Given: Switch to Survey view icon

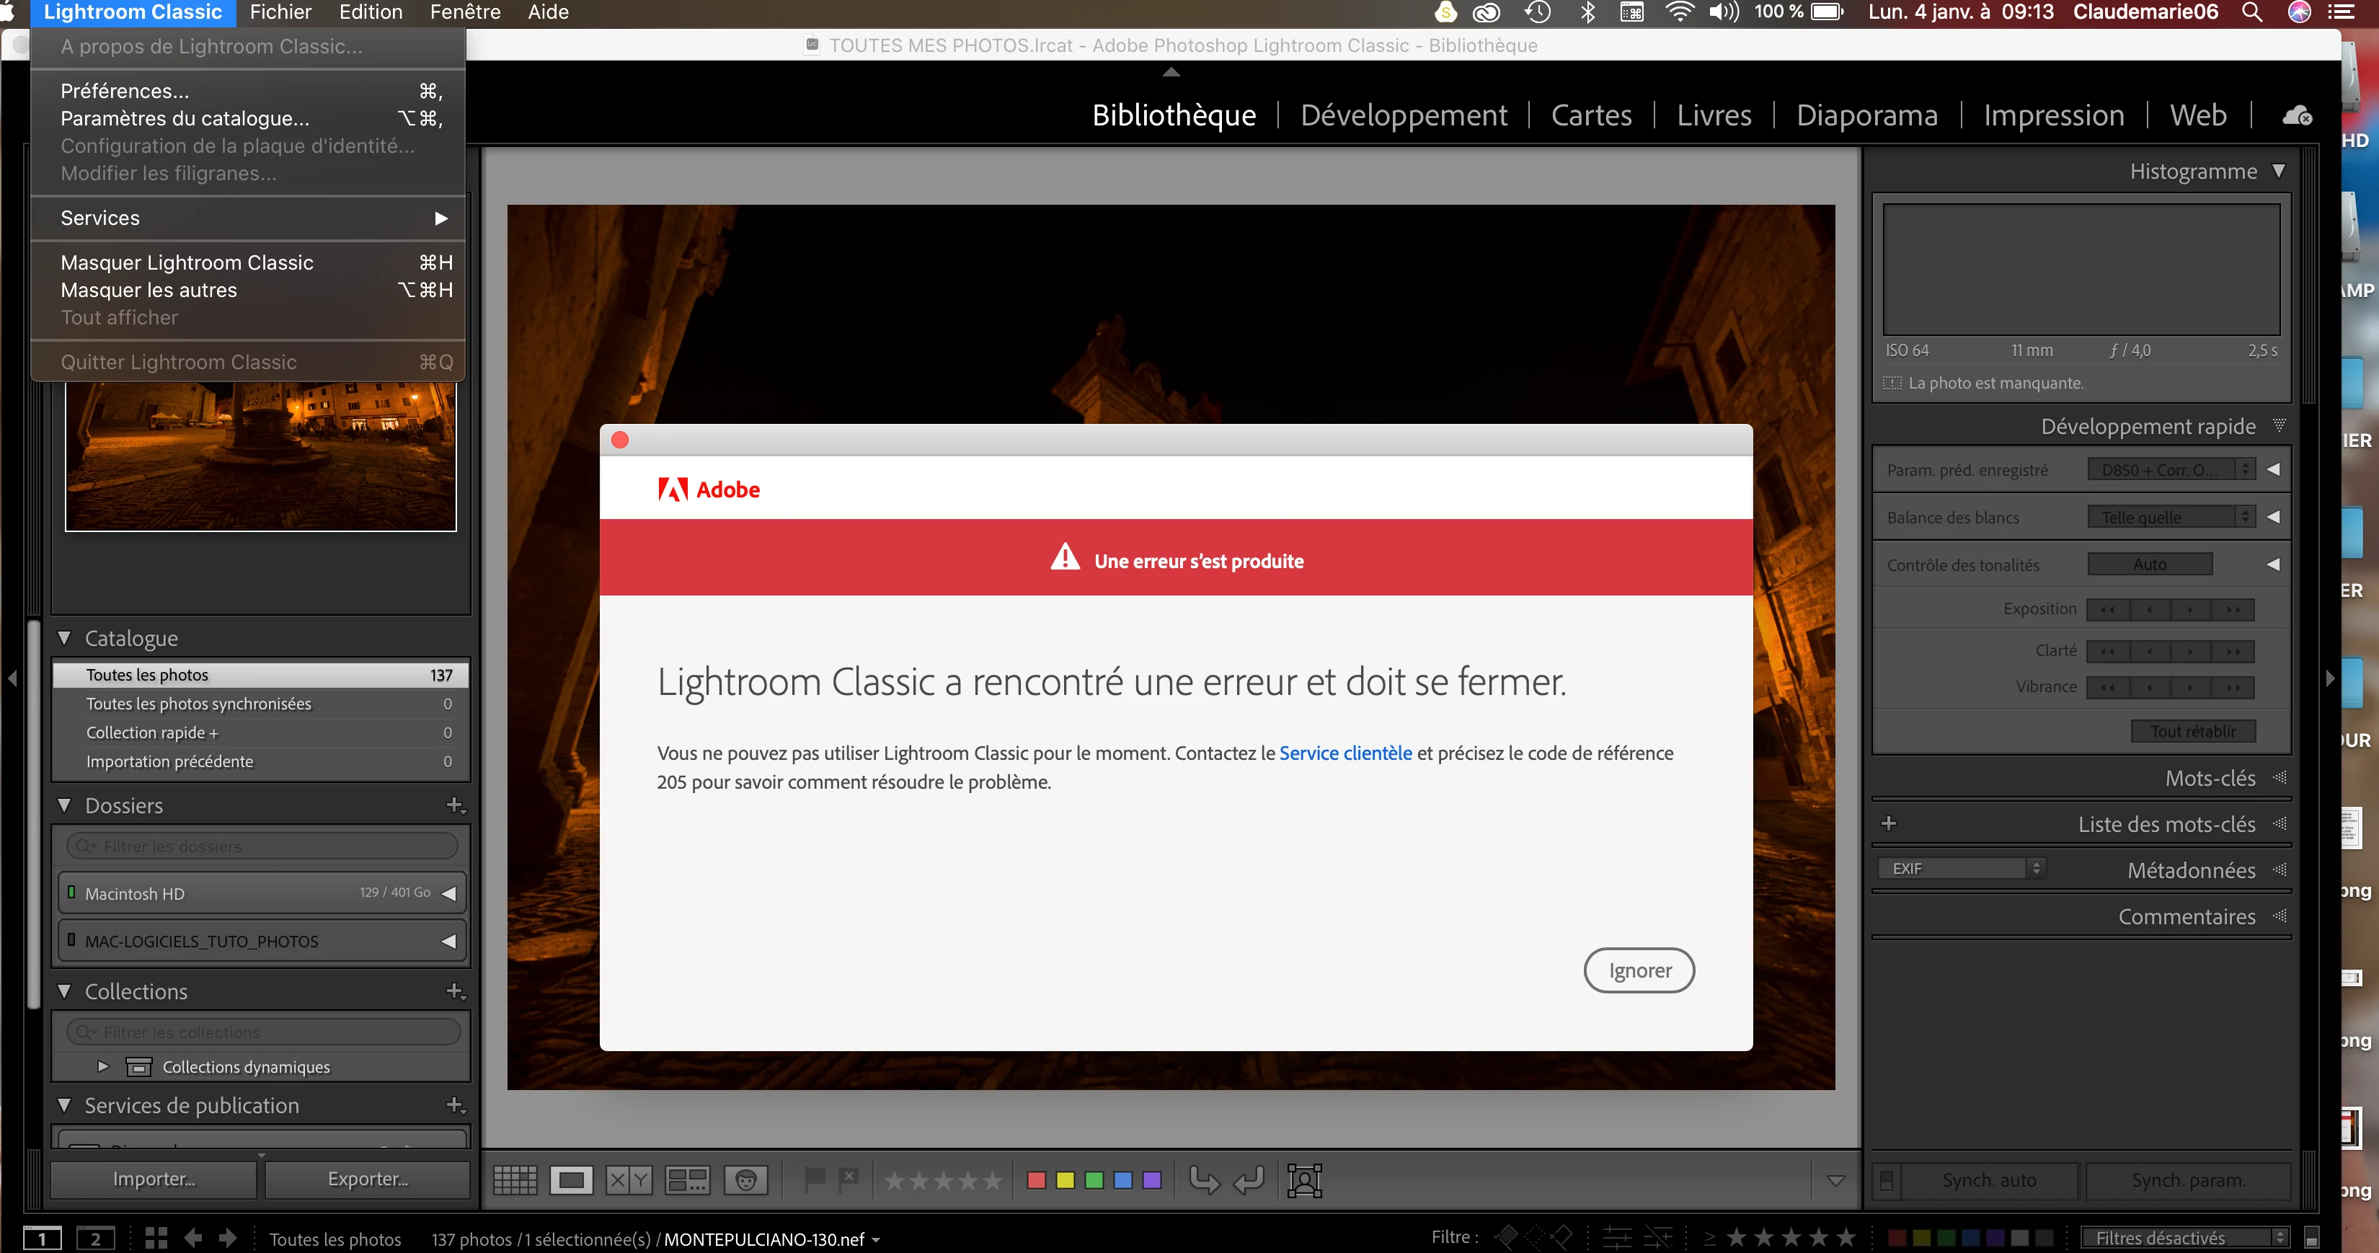Looking at the screenshot, I should pyautogui.click(x=687, y=1180).
